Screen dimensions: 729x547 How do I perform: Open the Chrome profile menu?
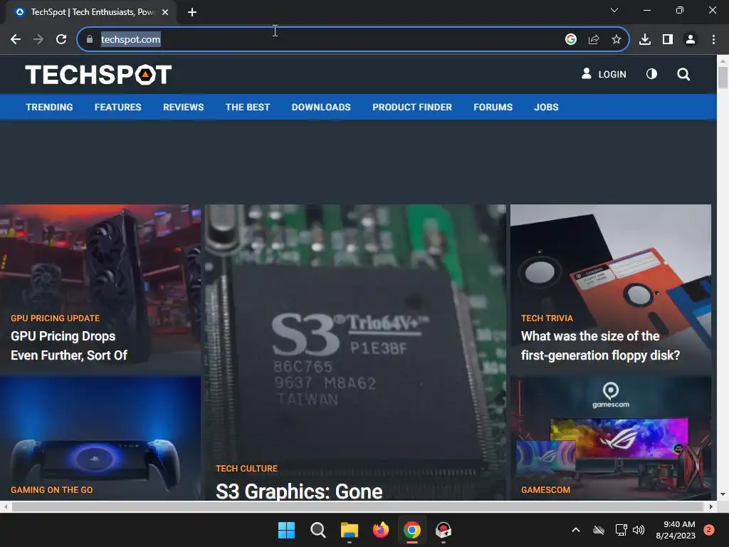tap(691, 40)
